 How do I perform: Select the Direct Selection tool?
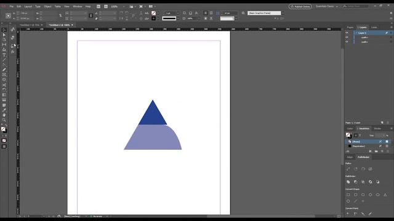click(4, 35)
